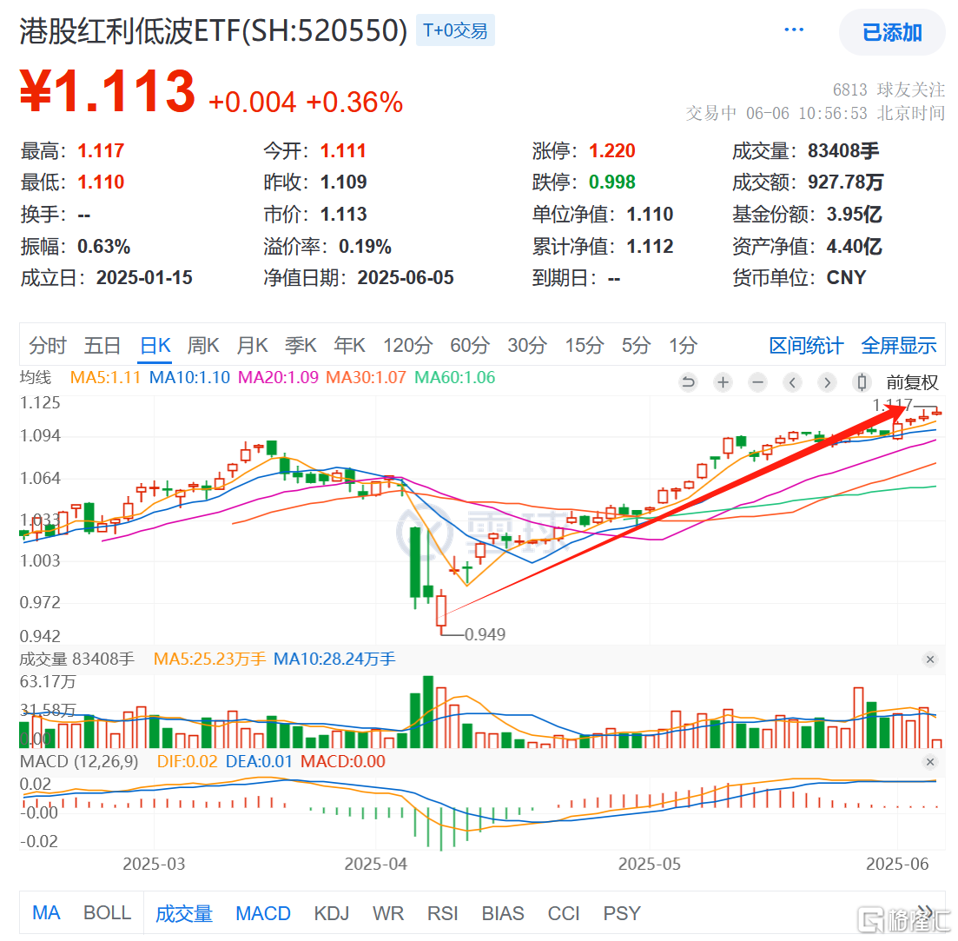The height and width of the screenshot is (941, 958).
Task: Zoom in chart with plus icon
Action: tap(723, 382)
